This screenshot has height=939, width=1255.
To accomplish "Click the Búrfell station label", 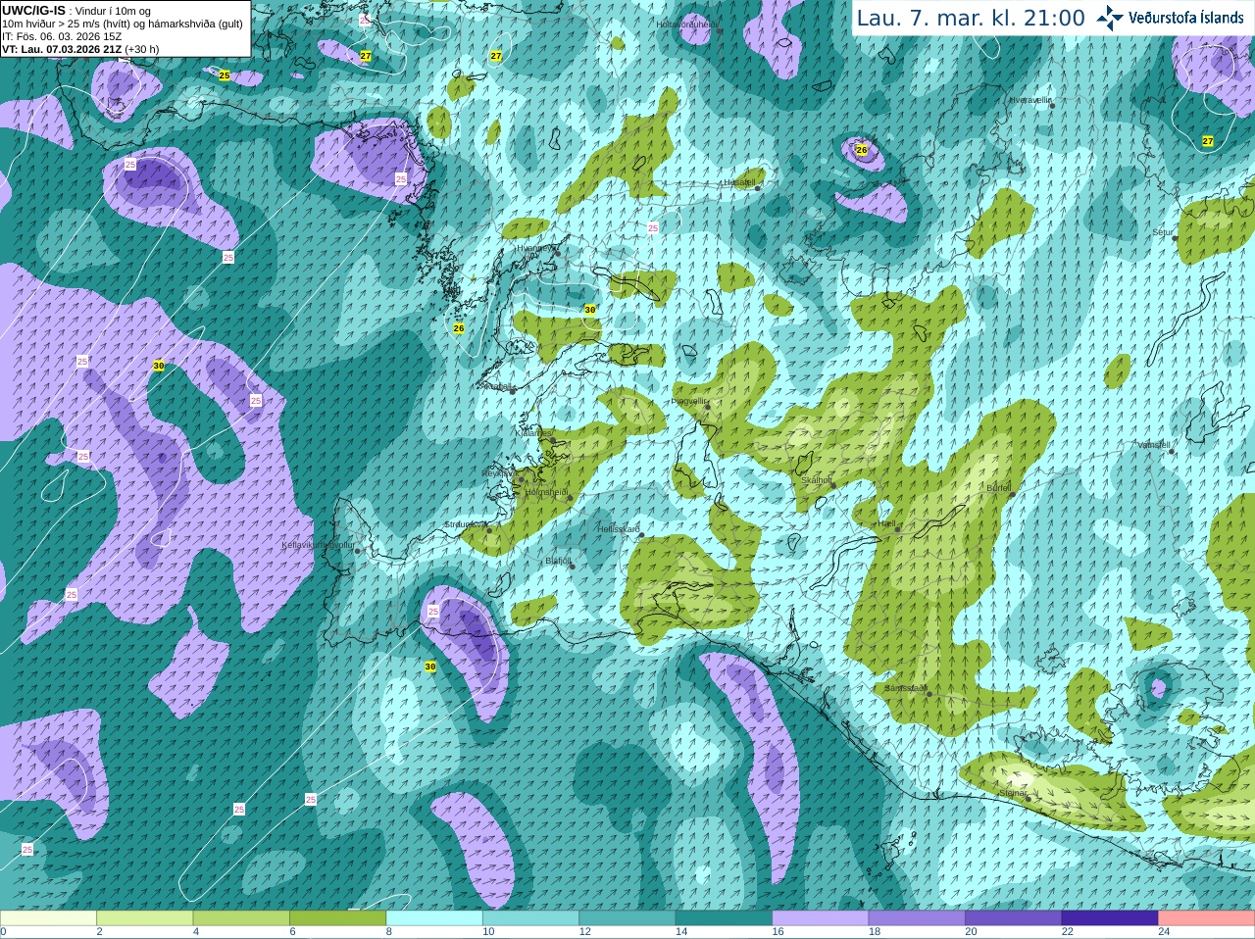I will coord(998,487).
